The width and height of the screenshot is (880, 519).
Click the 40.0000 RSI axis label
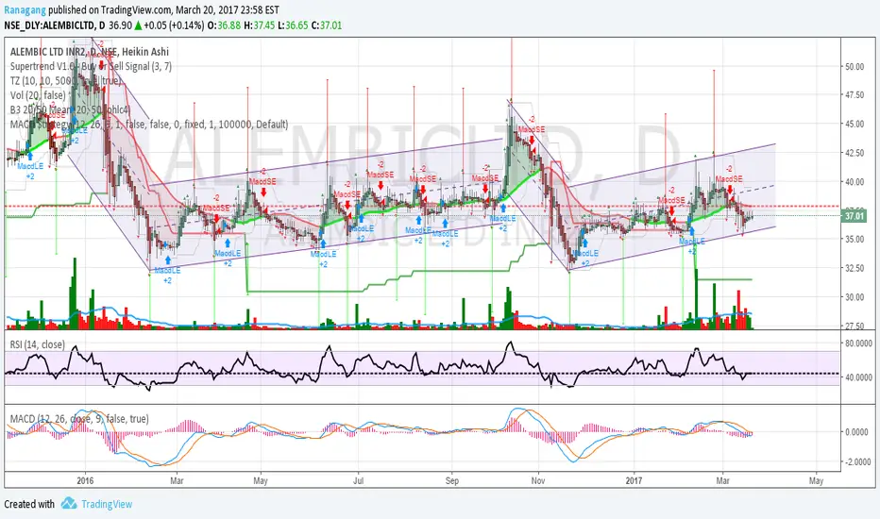click(x=858, y=377)
